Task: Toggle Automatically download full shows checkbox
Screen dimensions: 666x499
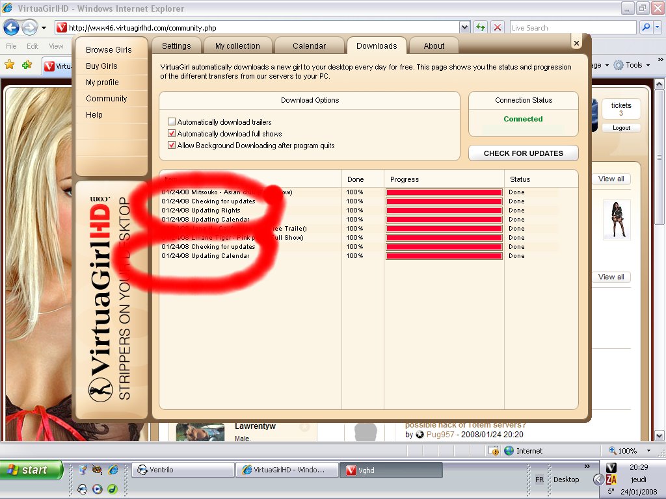Action: click(x=172, y=134)
